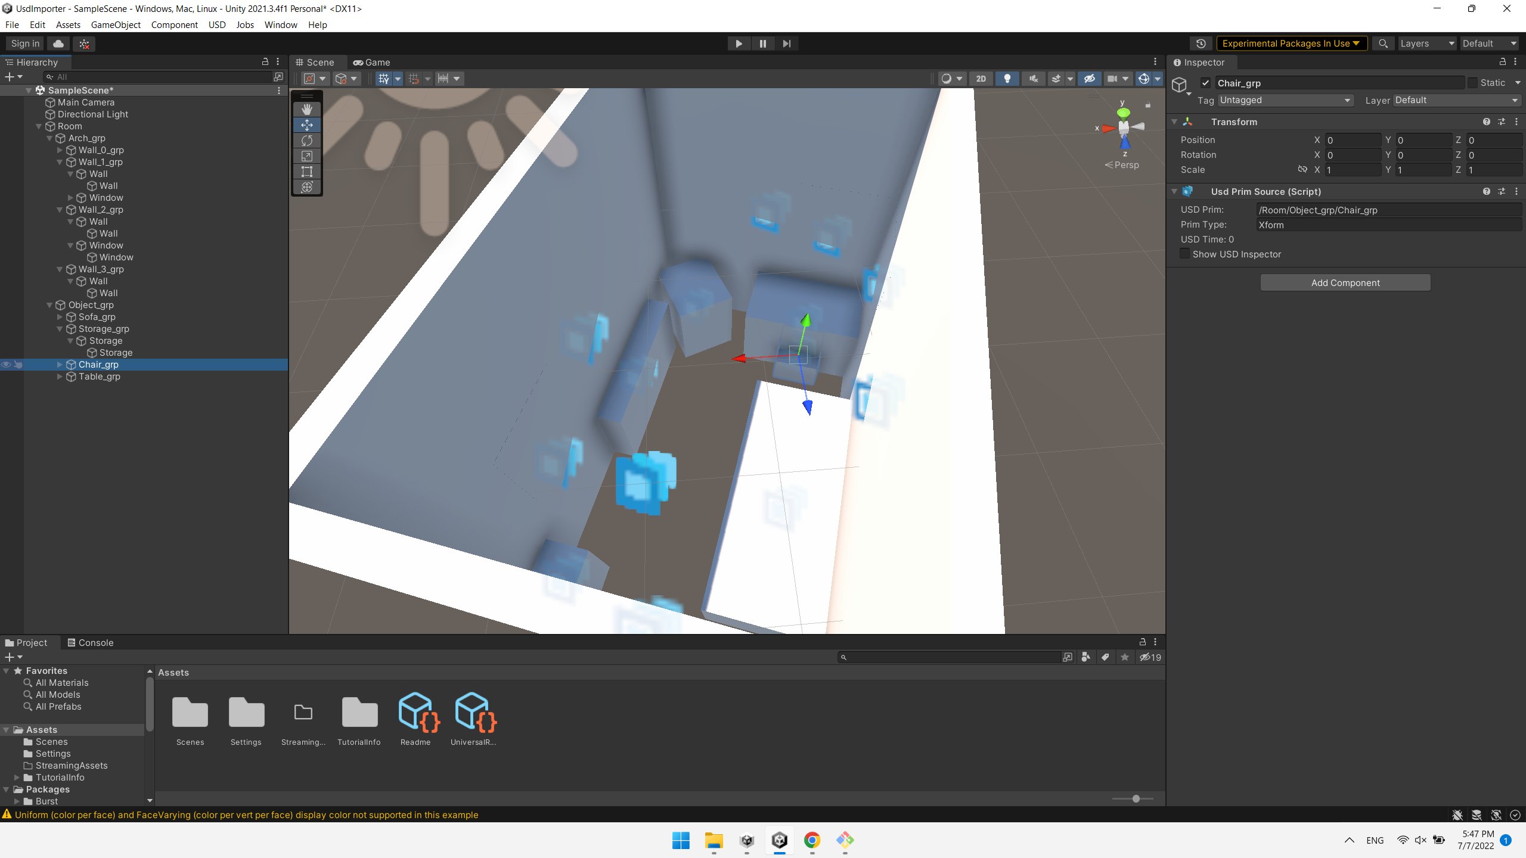Click the Play button

[x=739, y=43]
